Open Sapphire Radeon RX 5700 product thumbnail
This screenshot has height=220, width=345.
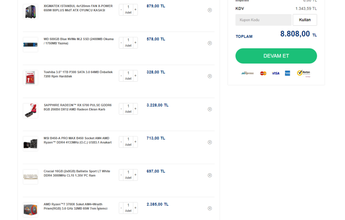[31, 111]
